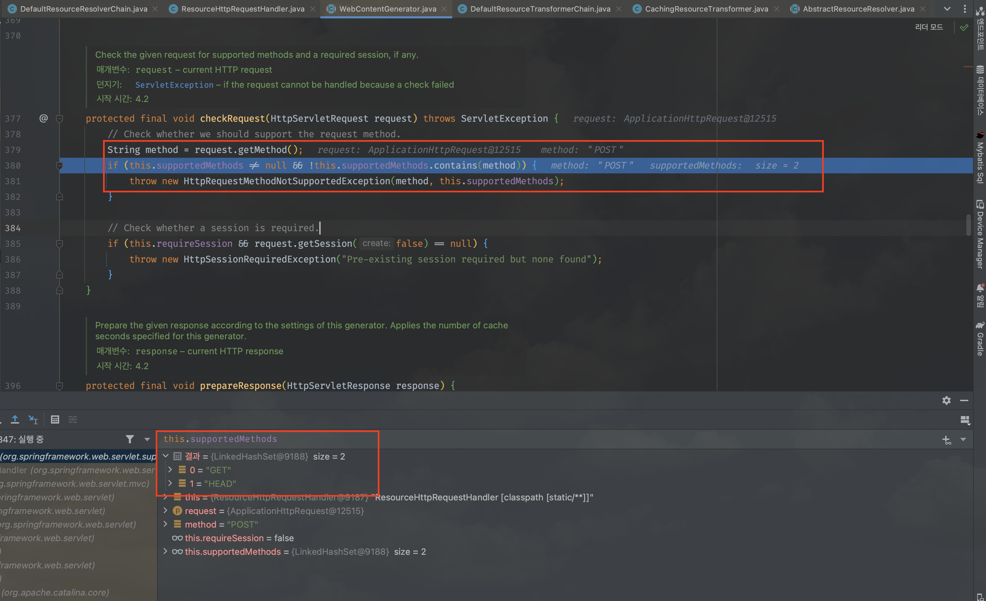
Task: Click the Step Out arrow icon
Action: point(15,419)
